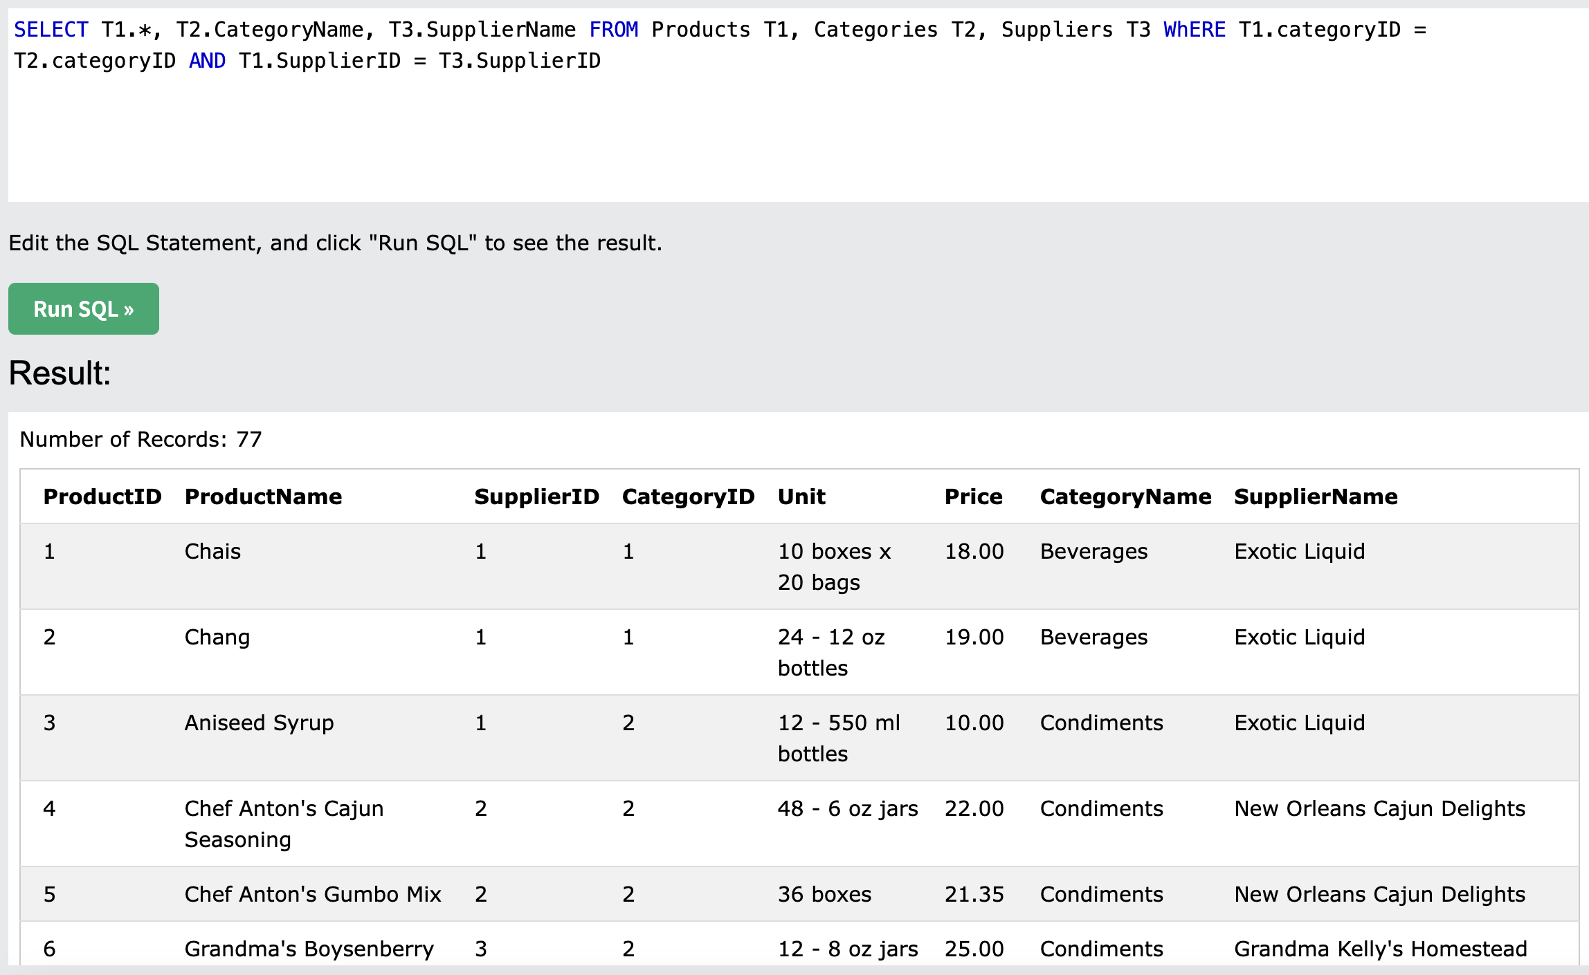Click the 'Edit the SQL Statement' instruction text
The height and width of the screenshot is (975, 1589).
[335, 243]
